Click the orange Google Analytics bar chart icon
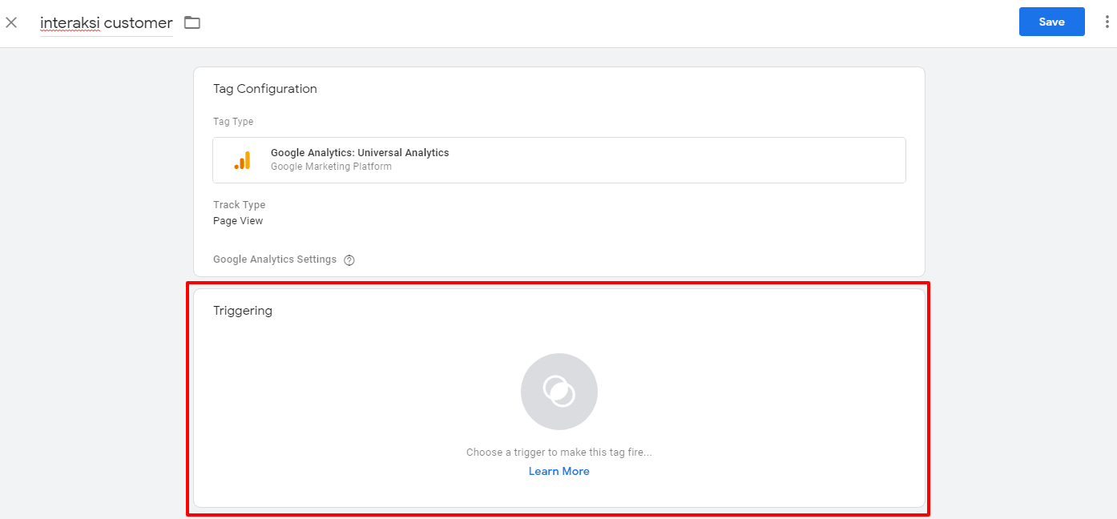1117x519 pixels. [x=242, y=160]
